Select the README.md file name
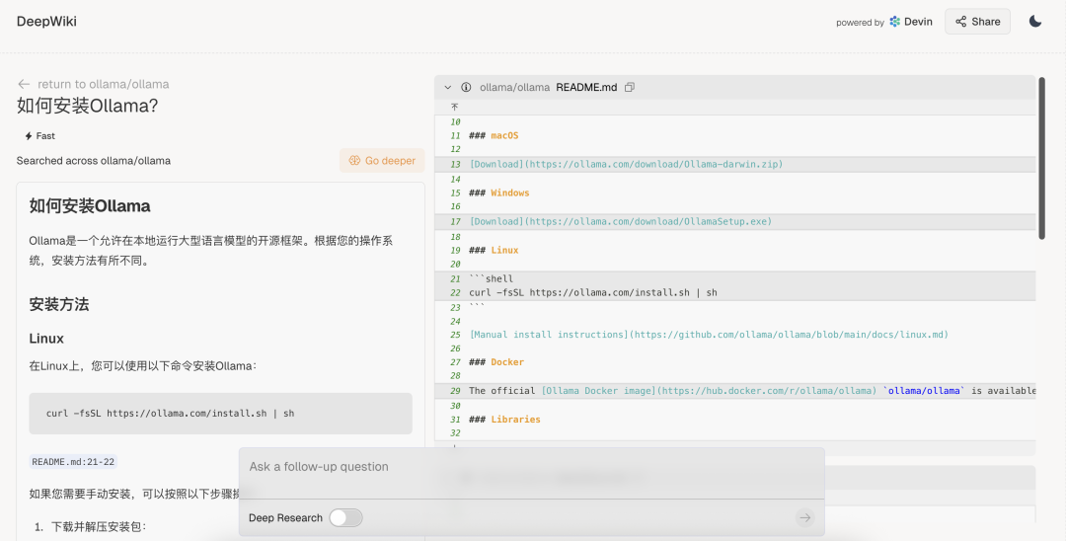Screen dimensions: 1066x541 [586, 87]
